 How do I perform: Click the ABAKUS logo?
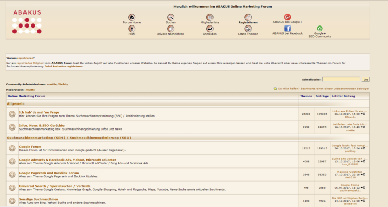[x=27, y=22]
